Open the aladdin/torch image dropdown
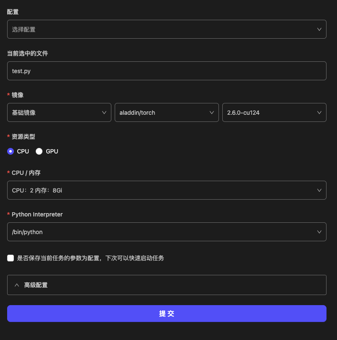Viewport: 337px width, 340px height. click(x=167, y=112)
